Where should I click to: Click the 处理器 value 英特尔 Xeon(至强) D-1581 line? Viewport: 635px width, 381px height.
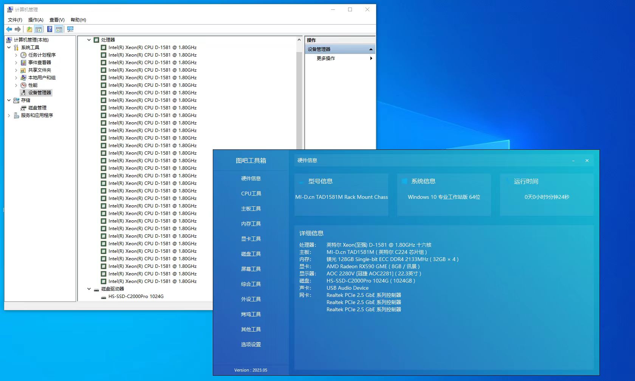[x=379, y=245]
